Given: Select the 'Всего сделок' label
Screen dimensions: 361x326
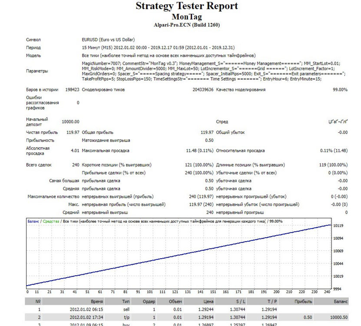Looking at the screenshot, I should pyautogui.click(x=39, y=165).
